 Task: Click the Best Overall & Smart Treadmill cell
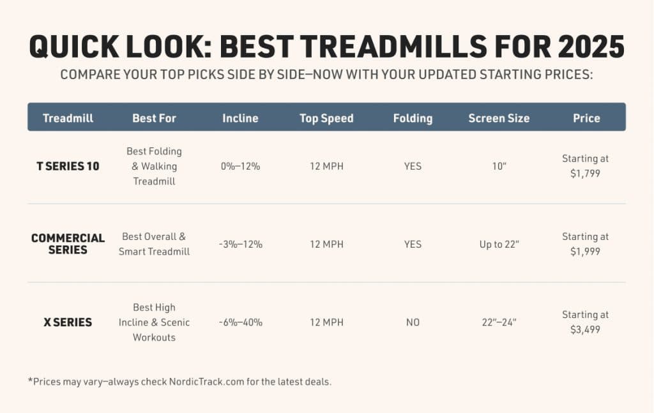coord(154,244)
